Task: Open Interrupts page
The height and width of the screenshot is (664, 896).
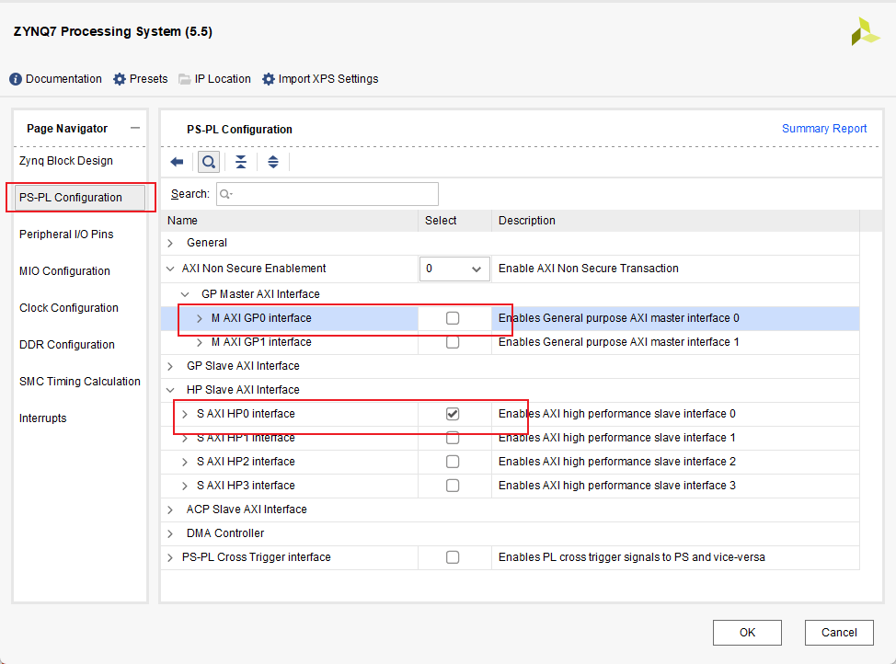Action: coord(43,418)
